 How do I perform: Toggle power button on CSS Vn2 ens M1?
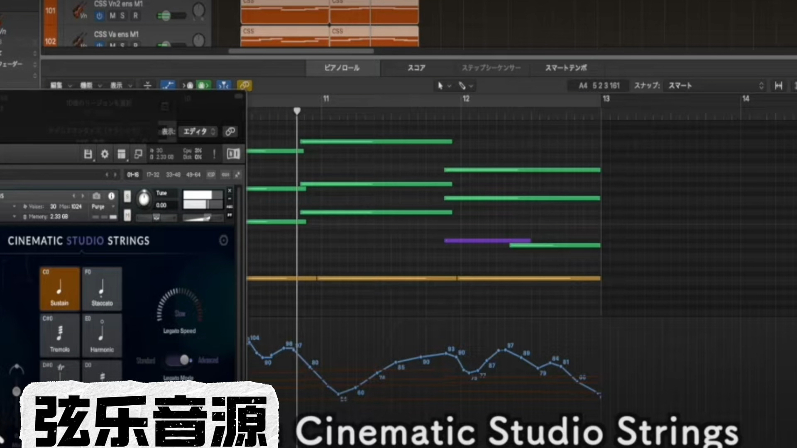coord(99,16)
